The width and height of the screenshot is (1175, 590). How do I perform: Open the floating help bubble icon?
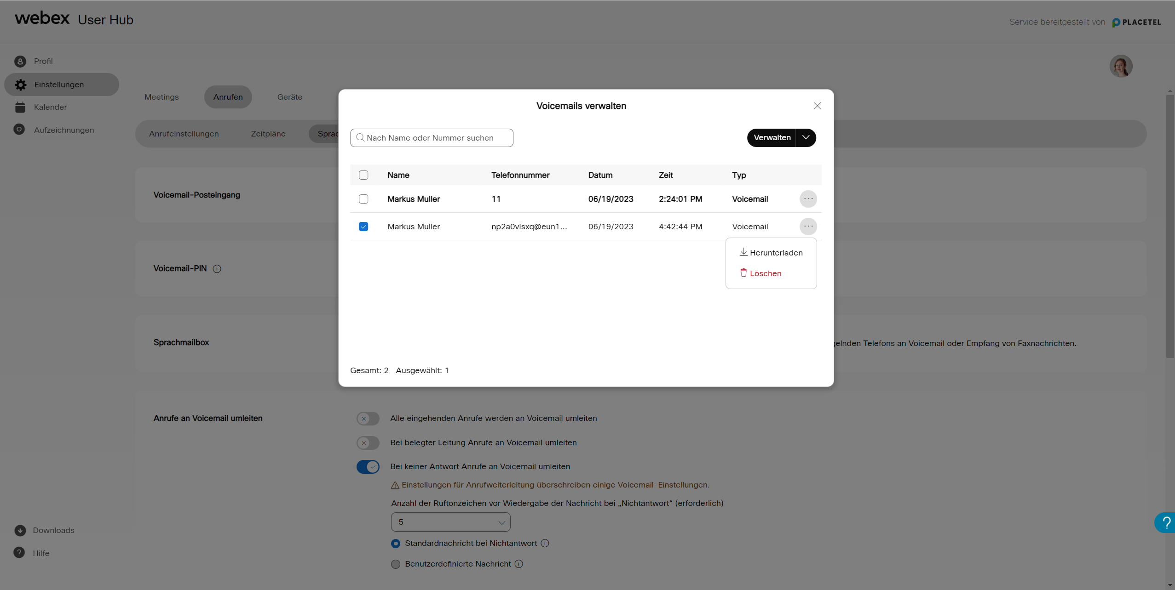tap(1166, 522)
